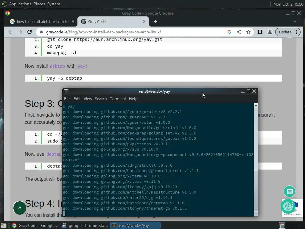Open the clock showing Mon Oct 2, 15:50
This screenshot has height=229, width=305.
(288, 4)
